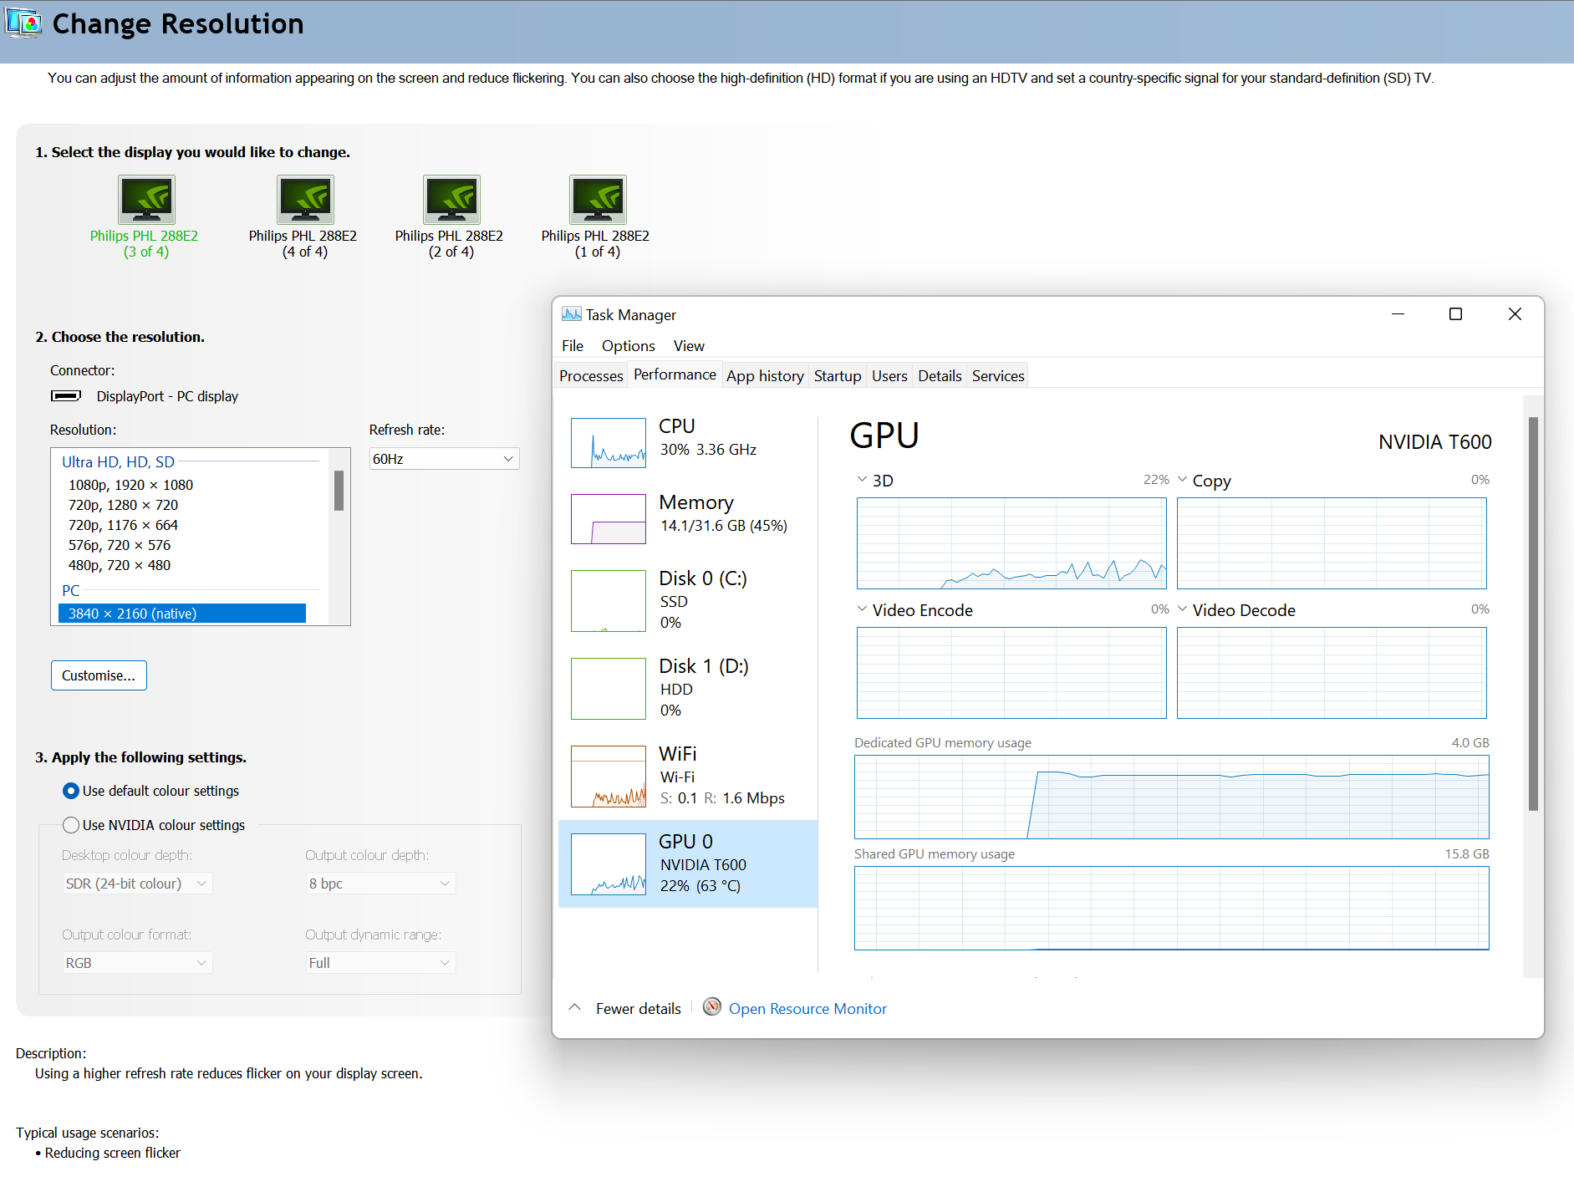Open Output colour depth 8 bpc dropdown

pos(380,884)
